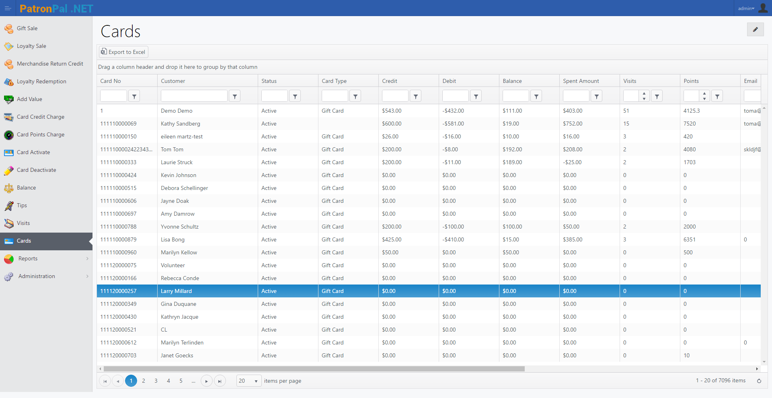
Task: Open the Credit column filter funnel
Action: pyautogui.click(x=416, y=96)
